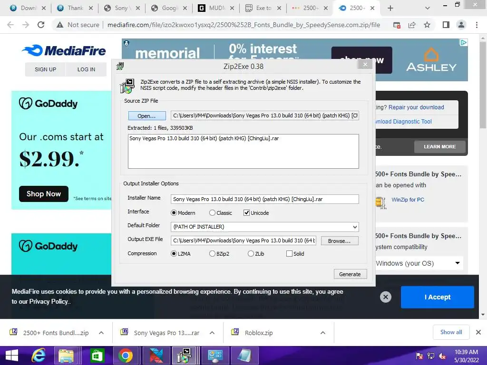Bookmark this page with star icon

[427, 25]
